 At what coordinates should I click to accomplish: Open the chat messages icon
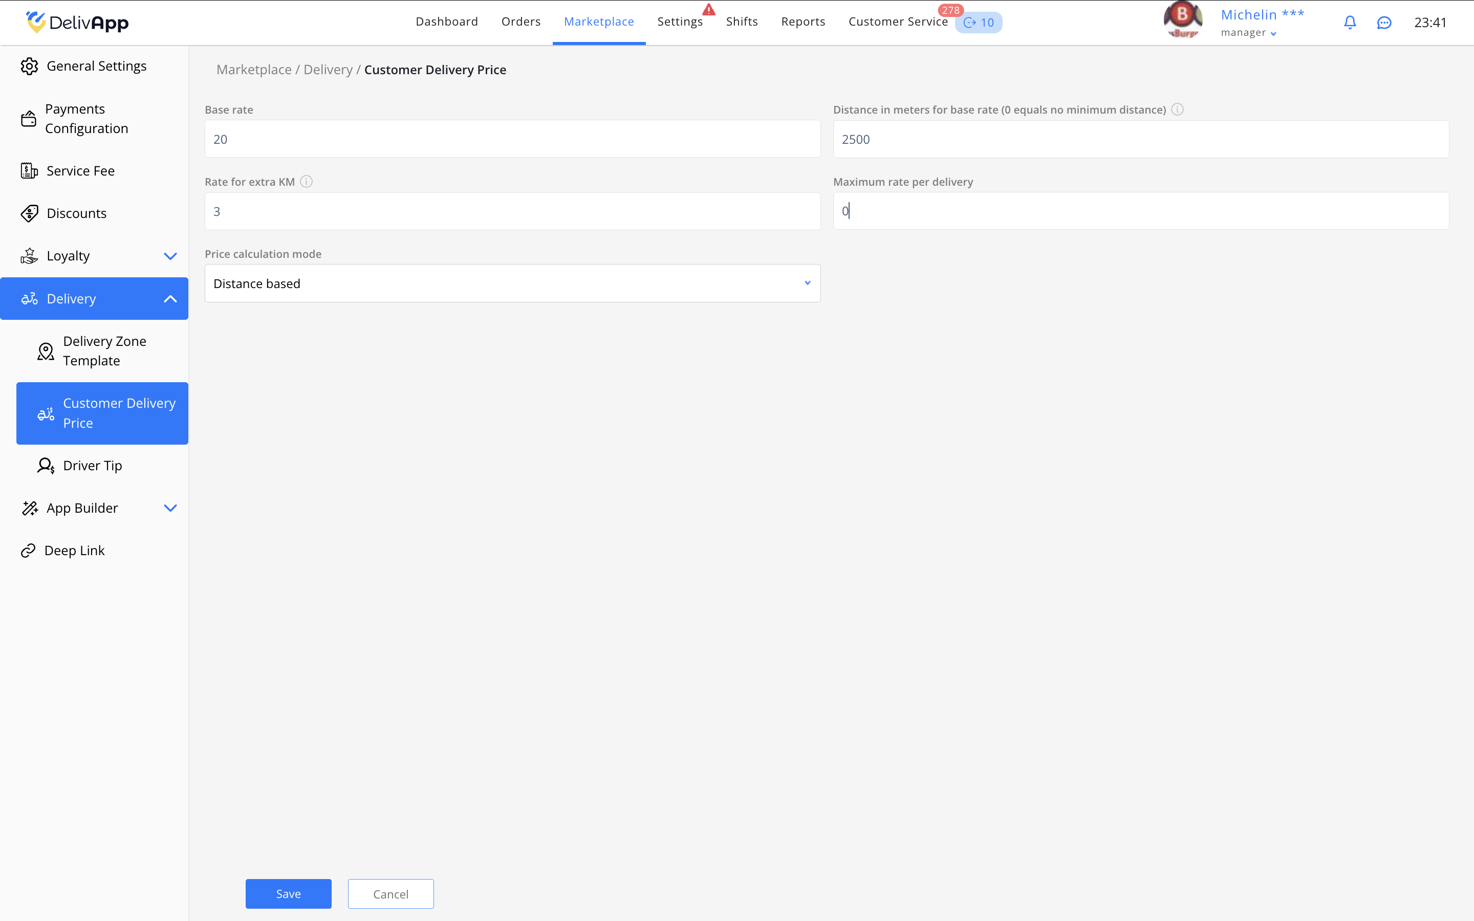tap(1384, 23)
